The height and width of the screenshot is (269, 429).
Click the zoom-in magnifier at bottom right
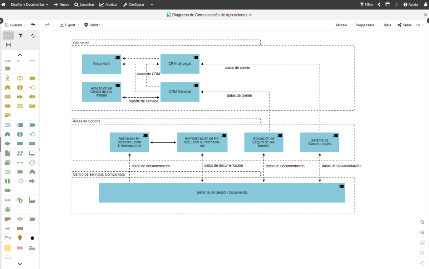tap(422, 222)
